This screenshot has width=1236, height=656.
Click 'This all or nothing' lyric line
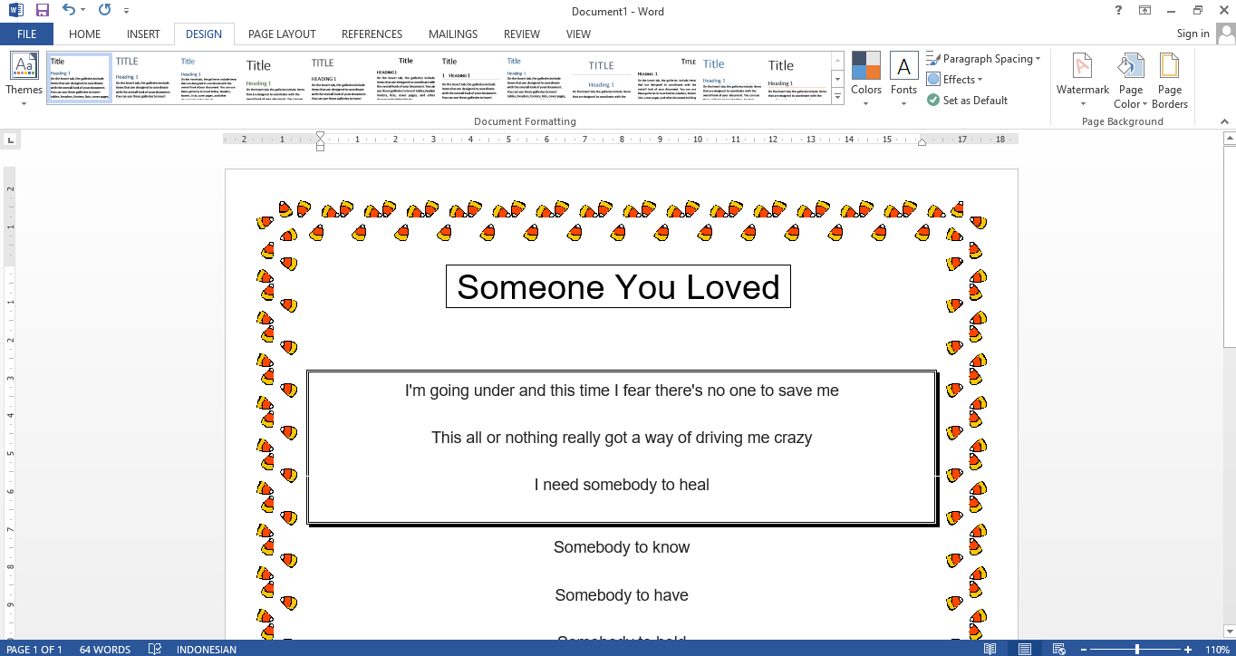click(x=622, y=438)
